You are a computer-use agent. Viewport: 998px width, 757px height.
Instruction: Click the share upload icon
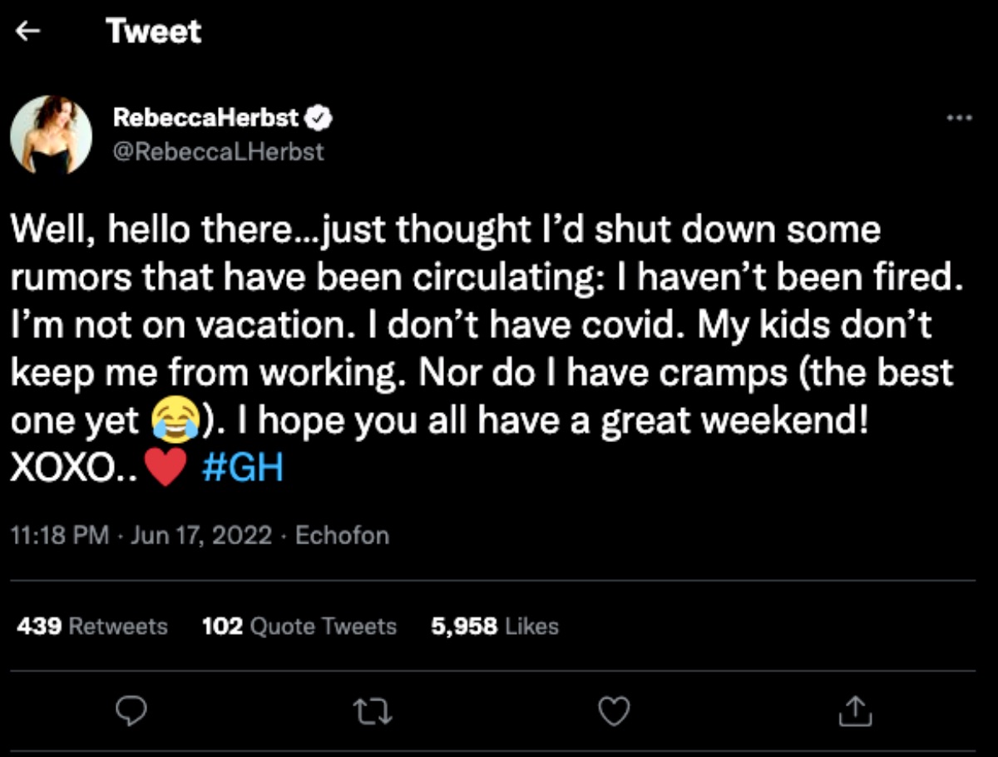pyautogui.click(x=857, y=710)
